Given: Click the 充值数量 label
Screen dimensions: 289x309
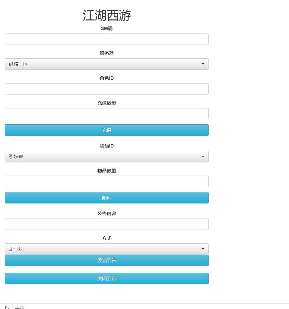Looking at the screenshot, I should tap(106, 103).
